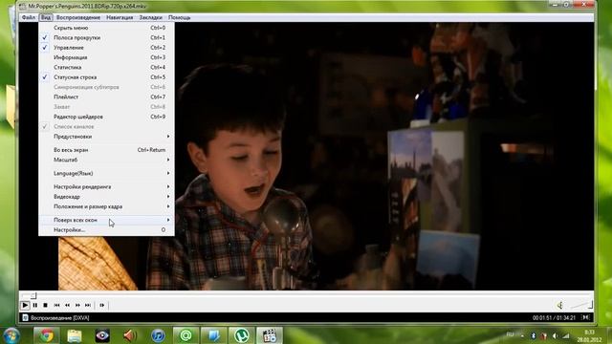This screenshot has width=612, height=344.
Task: Open the 'Помощь' menu
Action: coord(179,17)
